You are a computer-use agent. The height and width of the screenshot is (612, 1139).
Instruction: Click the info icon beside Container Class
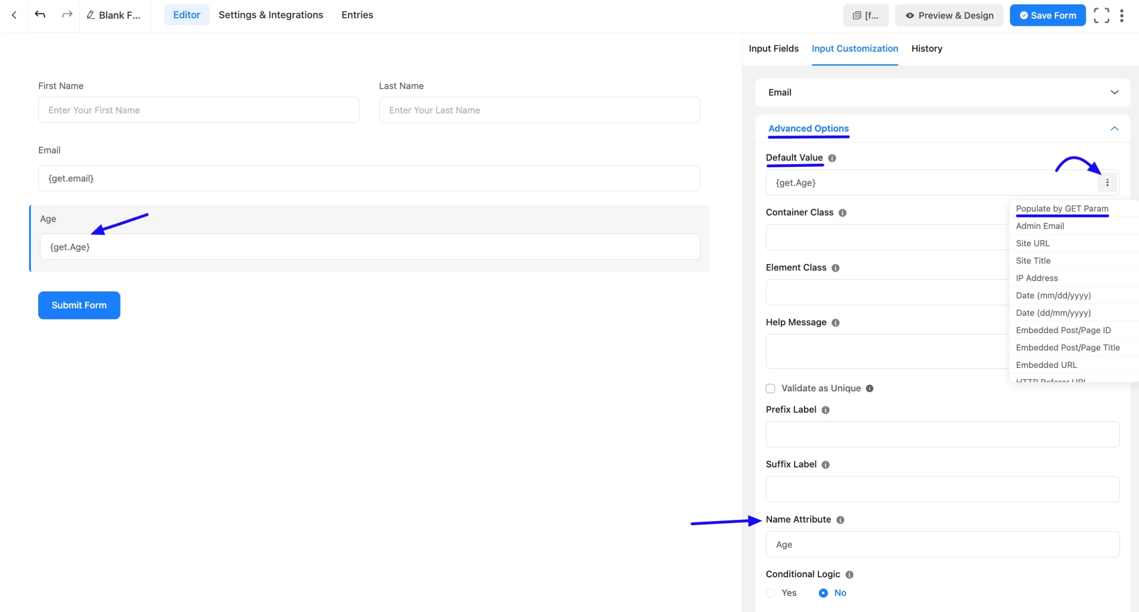point(842,213)
